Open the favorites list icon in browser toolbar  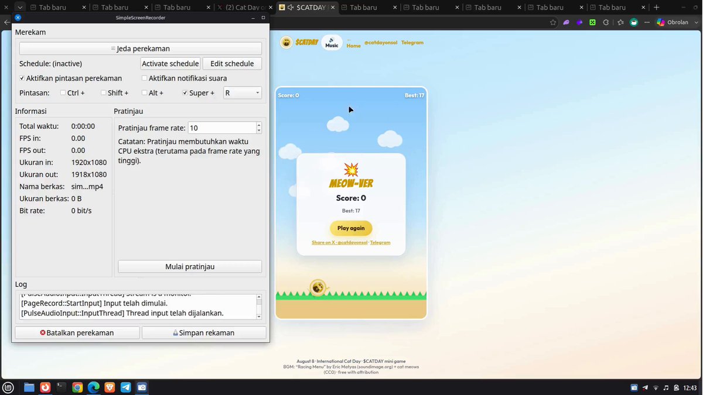(620, 22)
